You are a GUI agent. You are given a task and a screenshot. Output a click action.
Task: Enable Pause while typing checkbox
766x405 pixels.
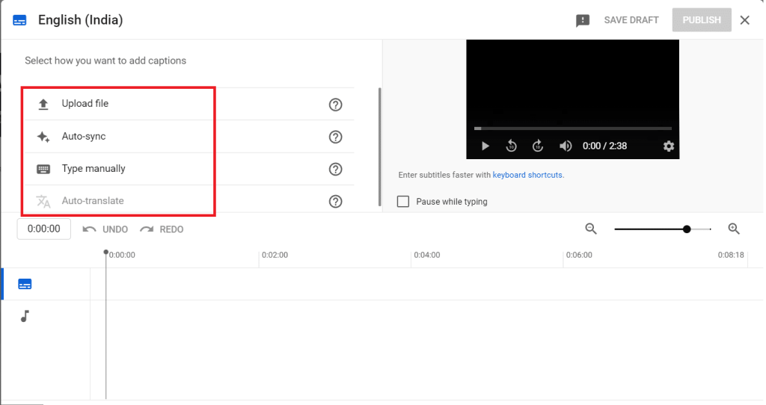point(403,202)
